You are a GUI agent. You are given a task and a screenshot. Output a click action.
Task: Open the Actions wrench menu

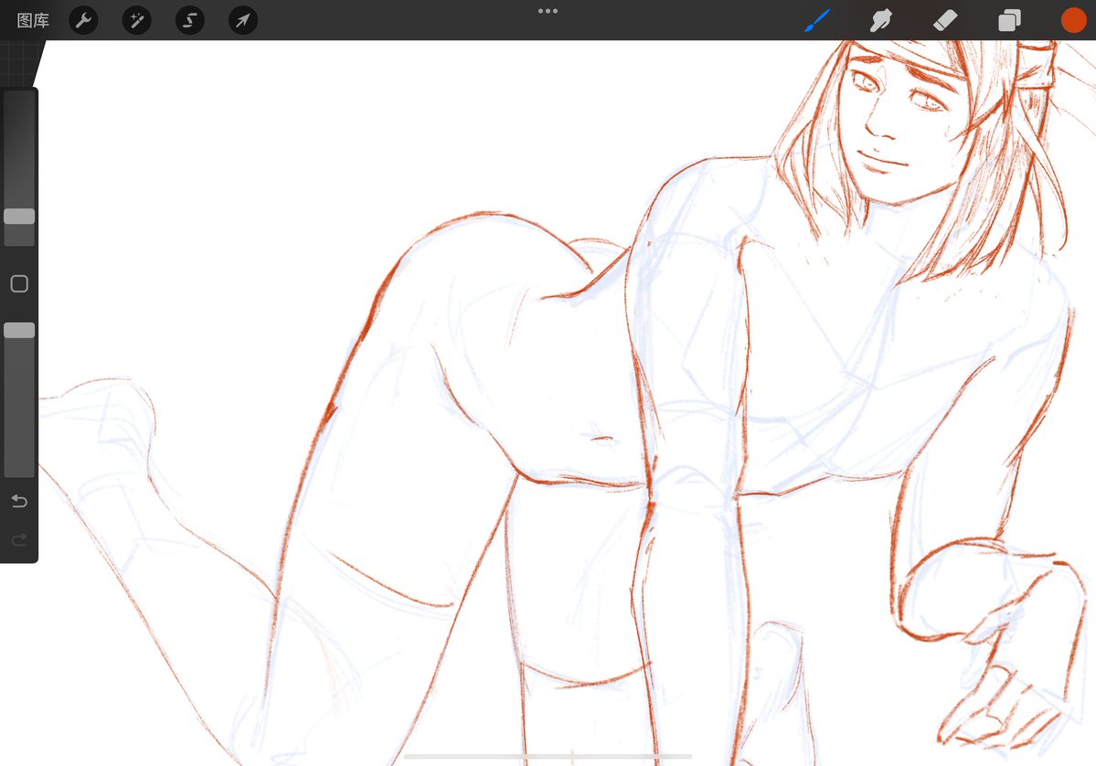tap(84, 20)
